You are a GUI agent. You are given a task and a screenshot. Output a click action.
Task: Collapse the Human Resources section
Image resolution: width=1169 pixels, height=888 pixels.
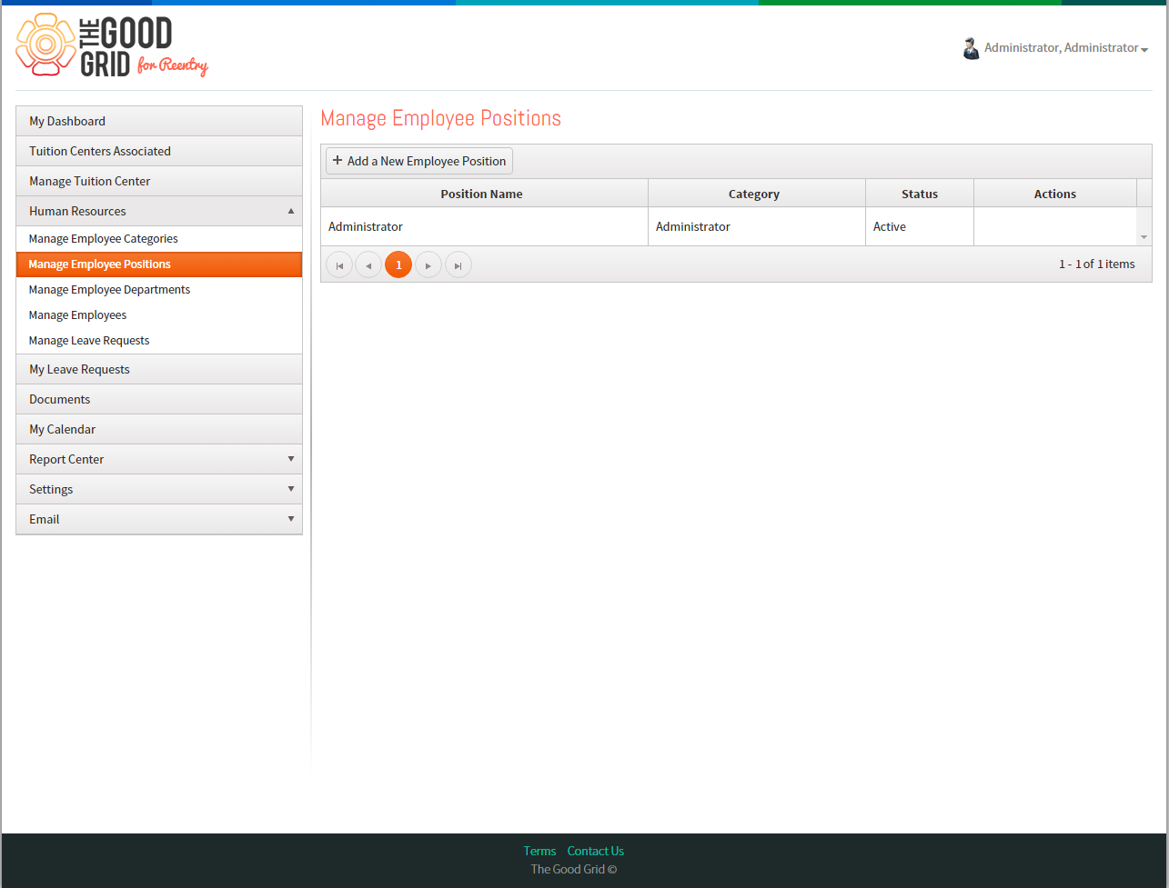point(159,211)
